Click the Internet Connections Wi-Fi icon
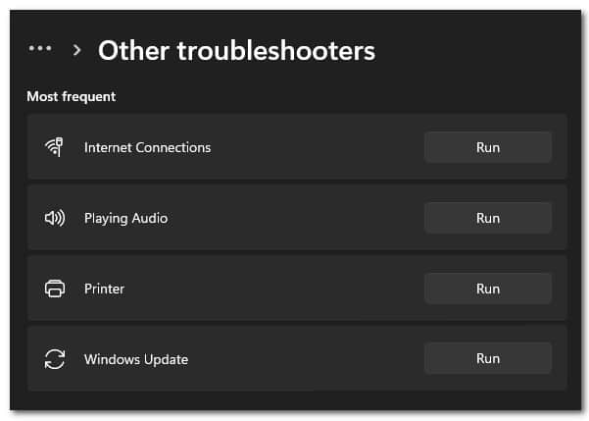 click(55, 147)
